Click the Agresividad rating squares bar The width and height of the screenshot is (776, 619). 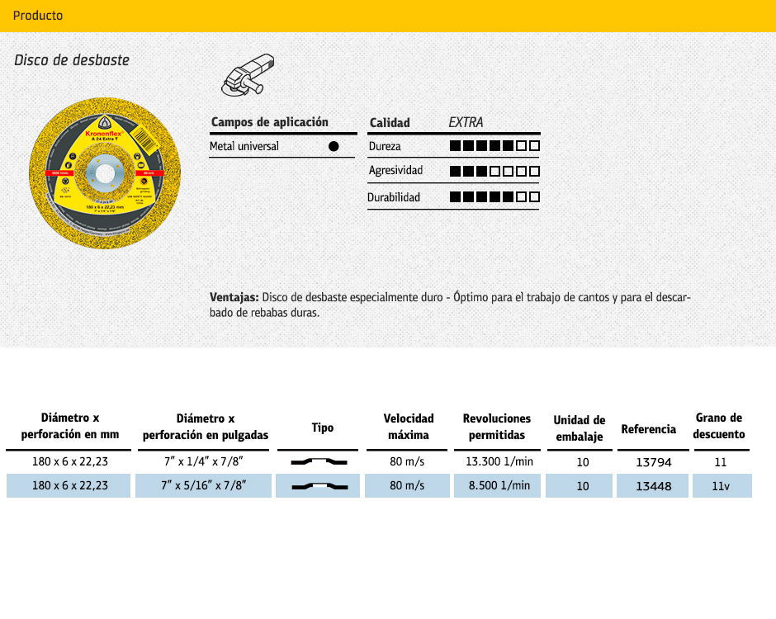click(494, 172)
